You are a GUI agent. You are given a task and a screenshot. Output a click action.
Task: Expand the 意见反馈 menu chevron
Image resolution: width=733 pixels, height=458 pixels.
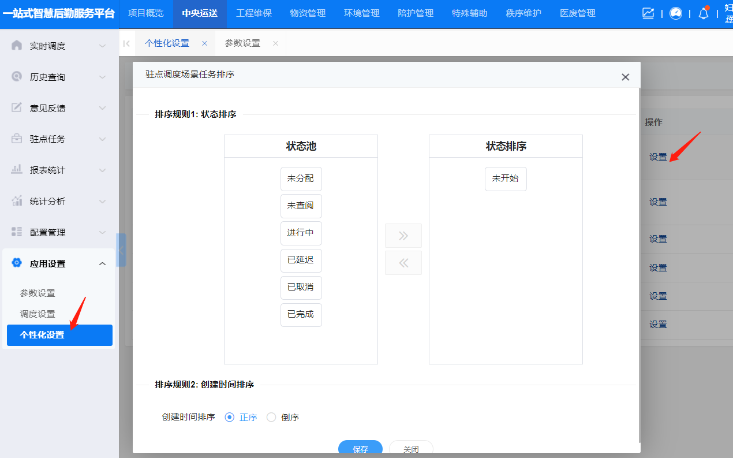[102, 109]
